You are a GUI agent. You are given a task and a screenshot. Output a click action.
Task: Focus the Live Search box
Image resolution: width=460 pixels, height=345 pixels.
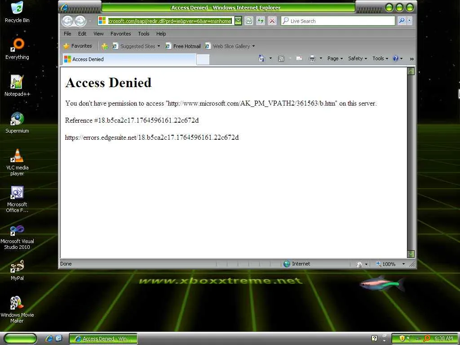(338, 21)
